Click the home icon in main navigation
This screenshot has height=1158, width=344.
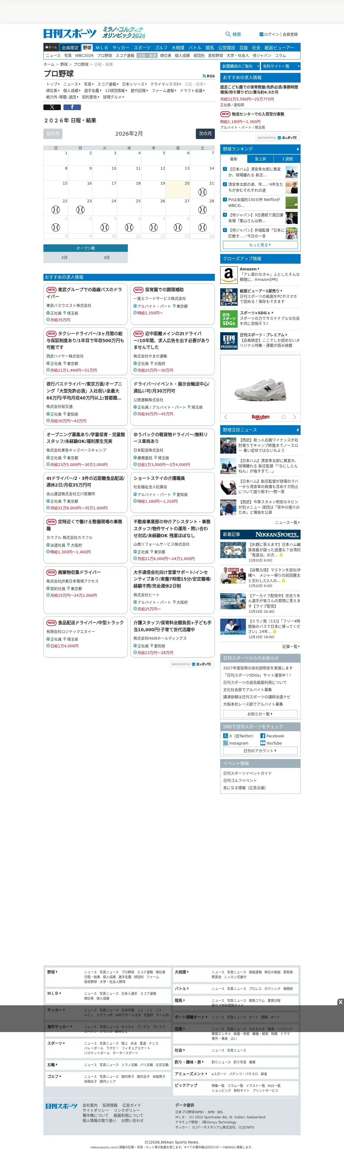(x=51, y=47)
